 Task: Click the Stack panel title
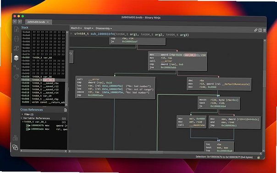click(x=25, y=28)
